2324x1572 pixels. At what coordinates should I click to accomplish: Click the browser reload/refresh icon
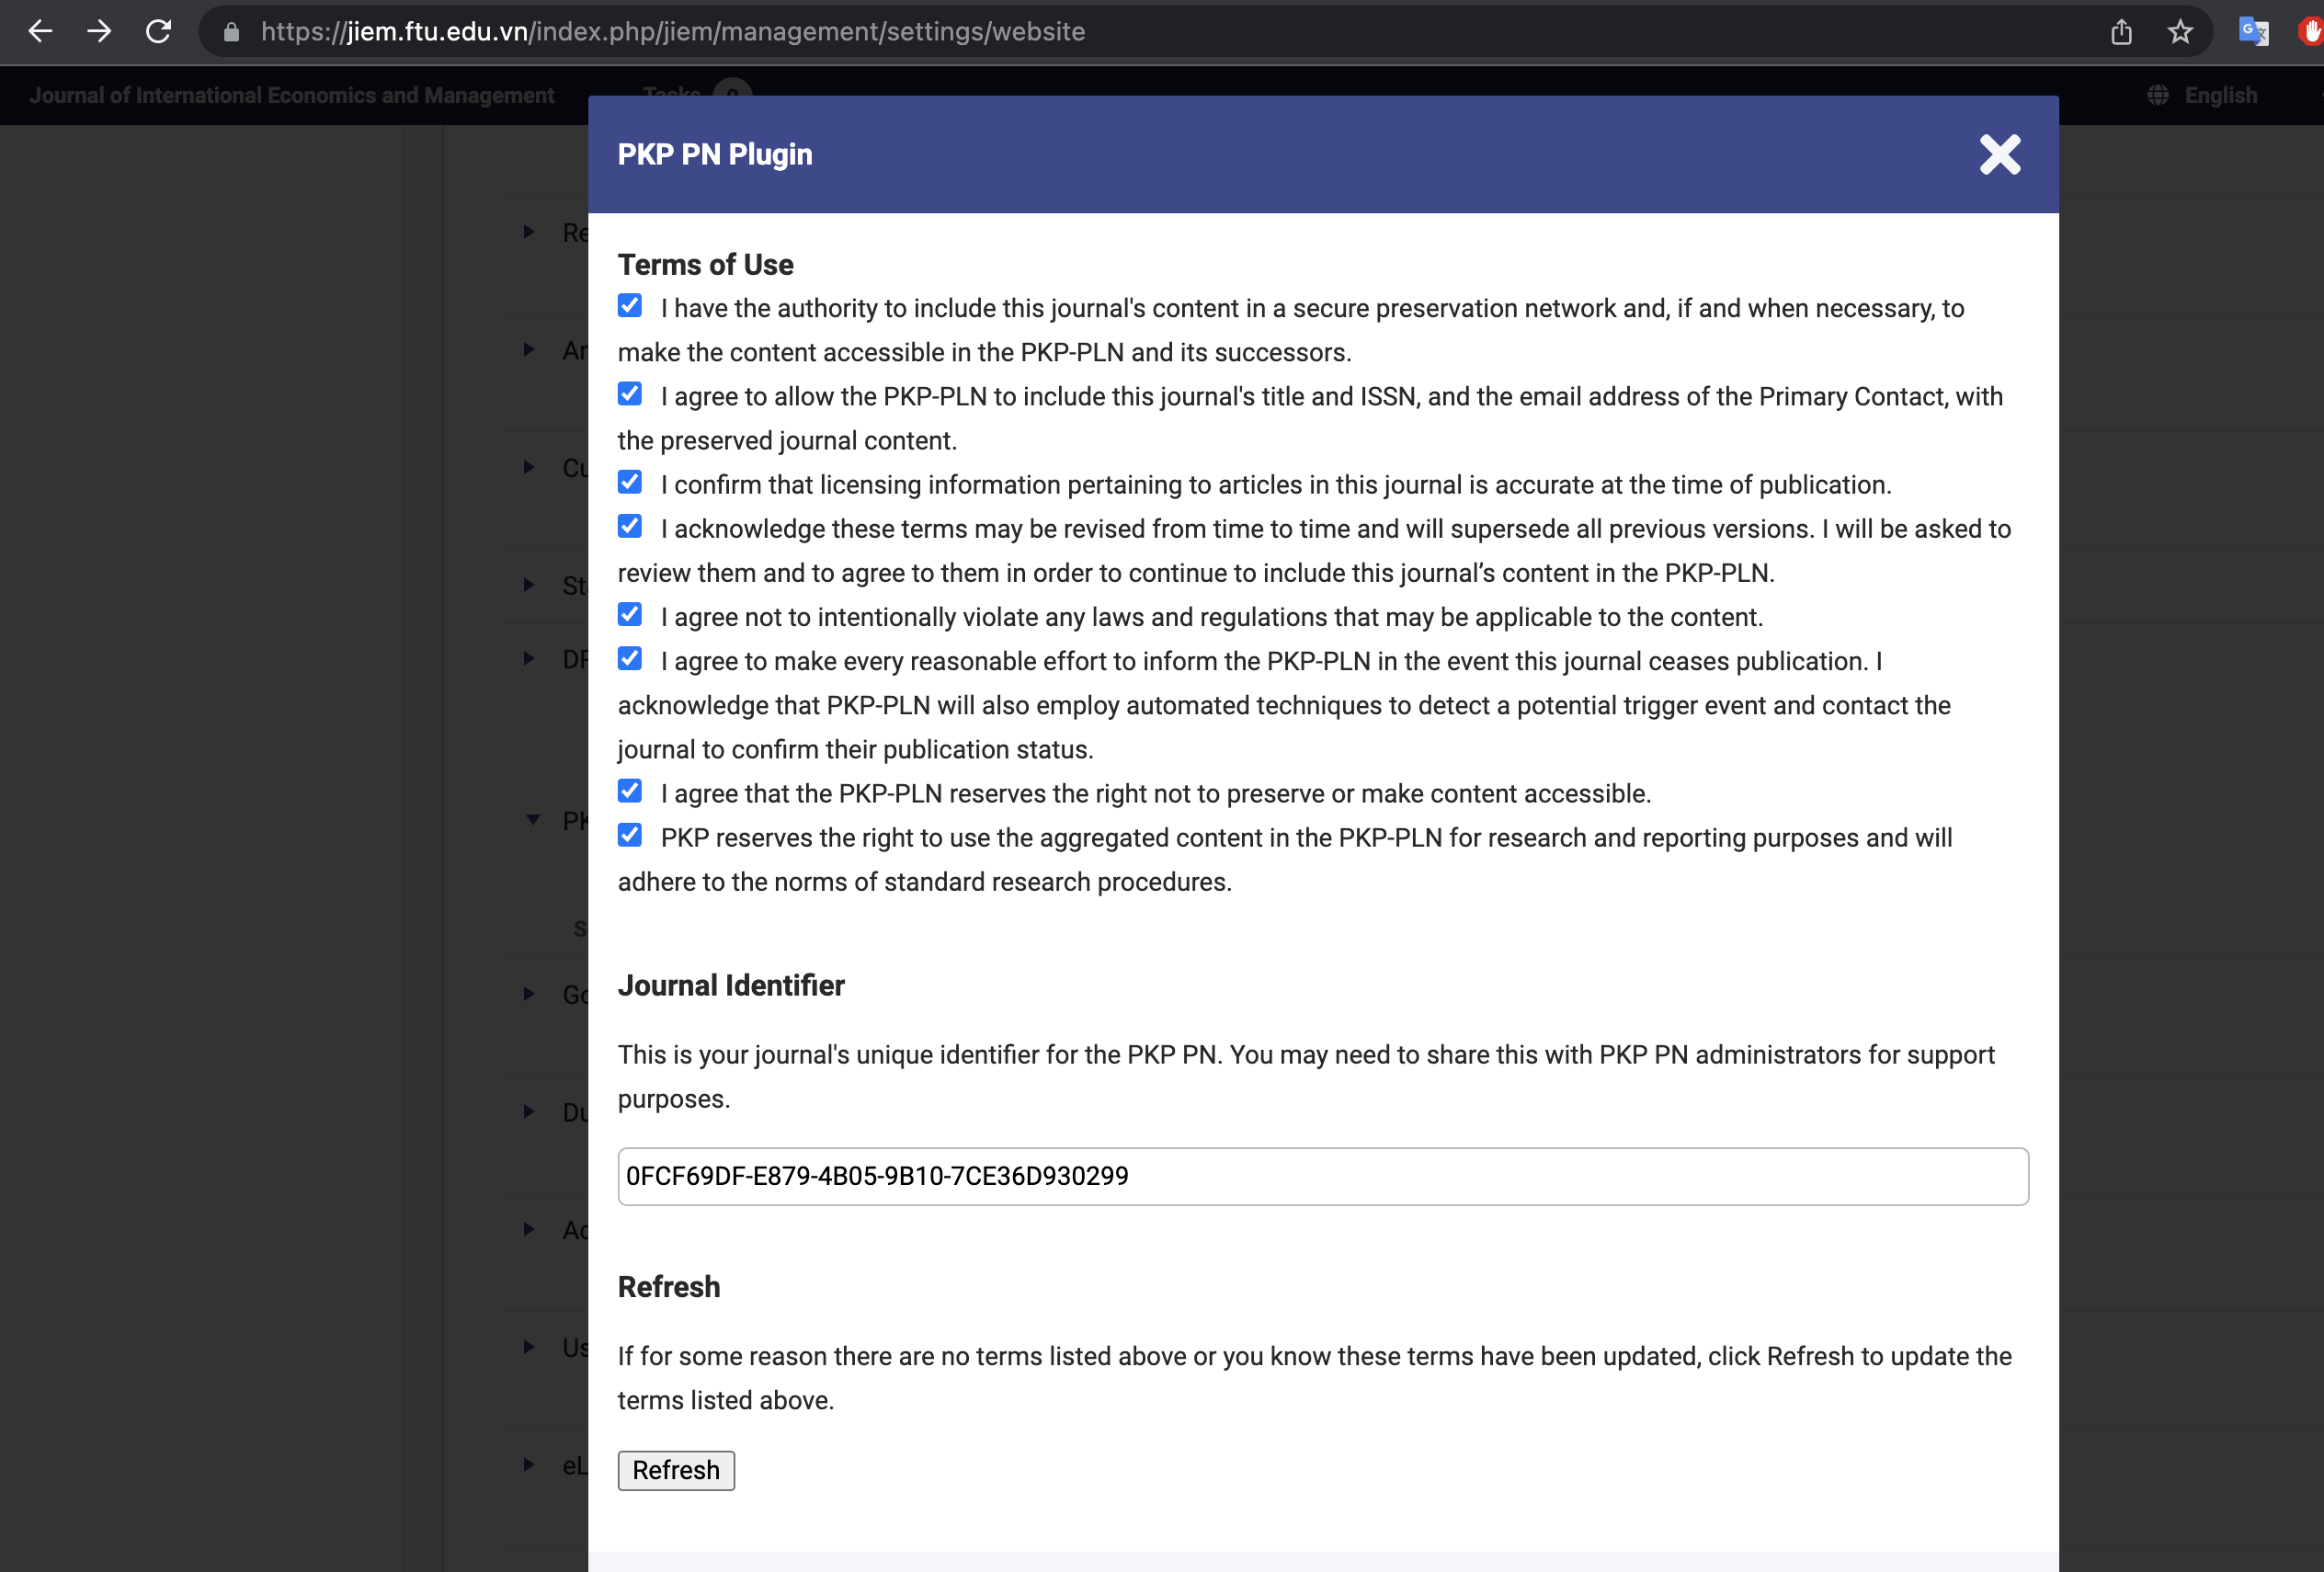[158, 31]
